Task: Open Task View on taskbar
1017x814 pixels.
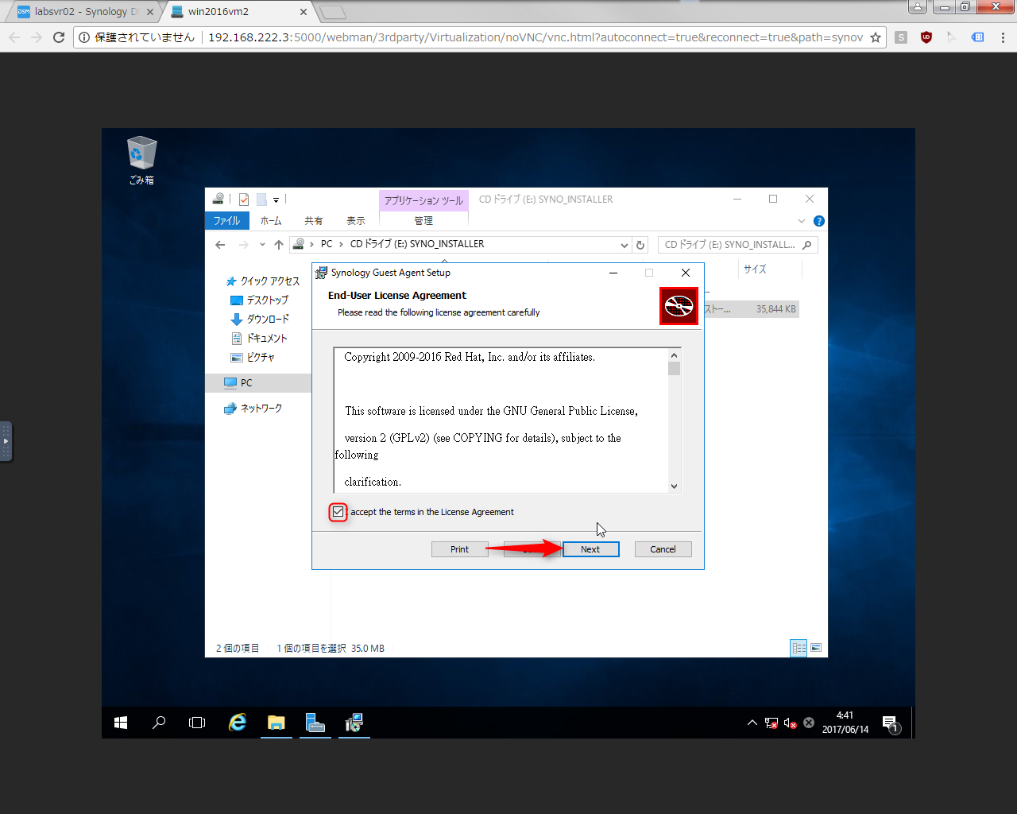Action: click(197, 723)
